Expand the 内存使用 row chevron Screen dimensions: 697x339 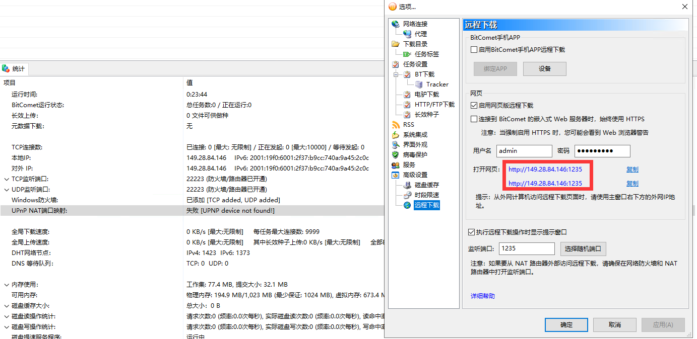click(6, 285)
